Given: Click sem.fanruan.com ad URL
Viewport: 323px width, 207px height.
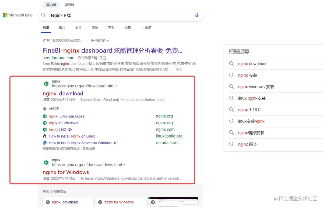Looking at the screenshot, I should [x=58, y=58].
